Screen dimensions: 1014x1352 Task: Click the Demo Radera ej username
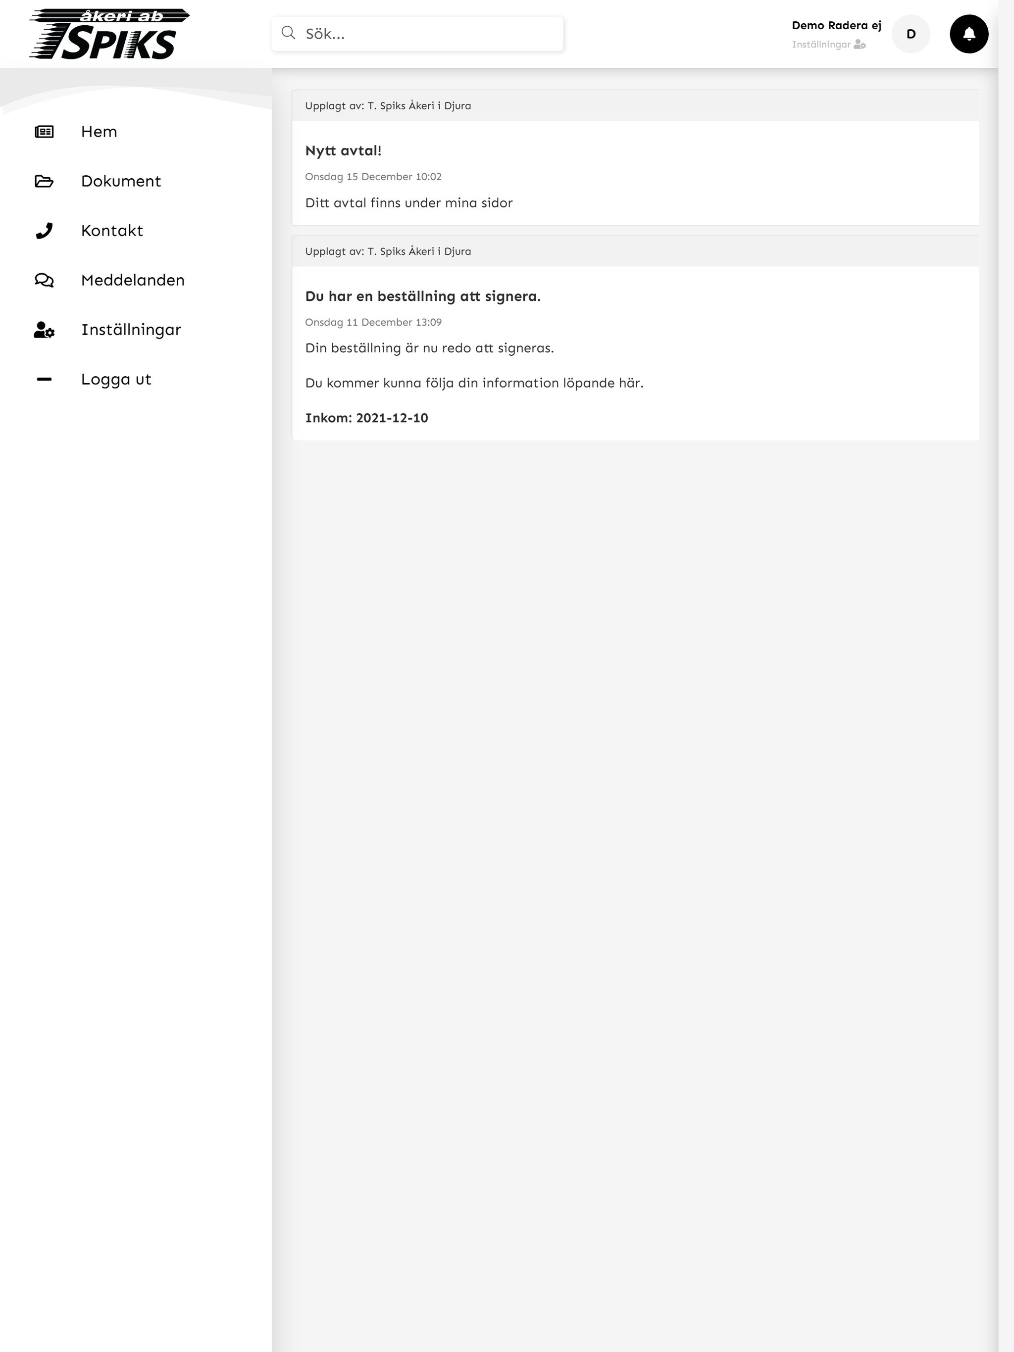tap(836, 26)
